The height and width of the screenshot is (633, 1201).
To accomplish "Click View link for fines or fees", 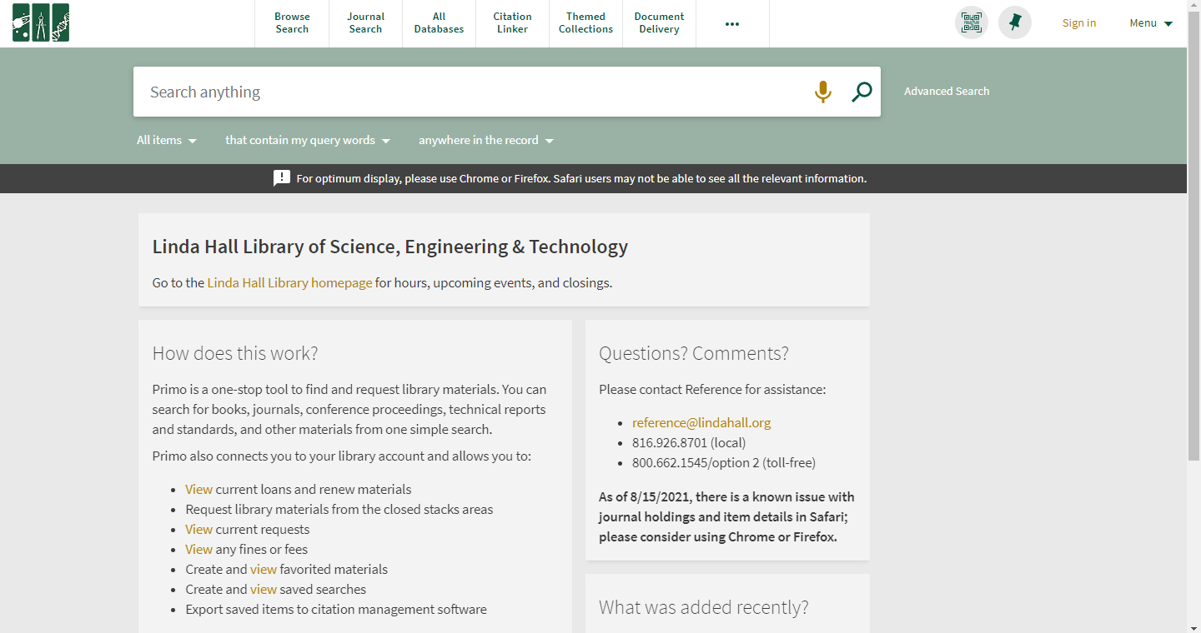I will 198,550.
